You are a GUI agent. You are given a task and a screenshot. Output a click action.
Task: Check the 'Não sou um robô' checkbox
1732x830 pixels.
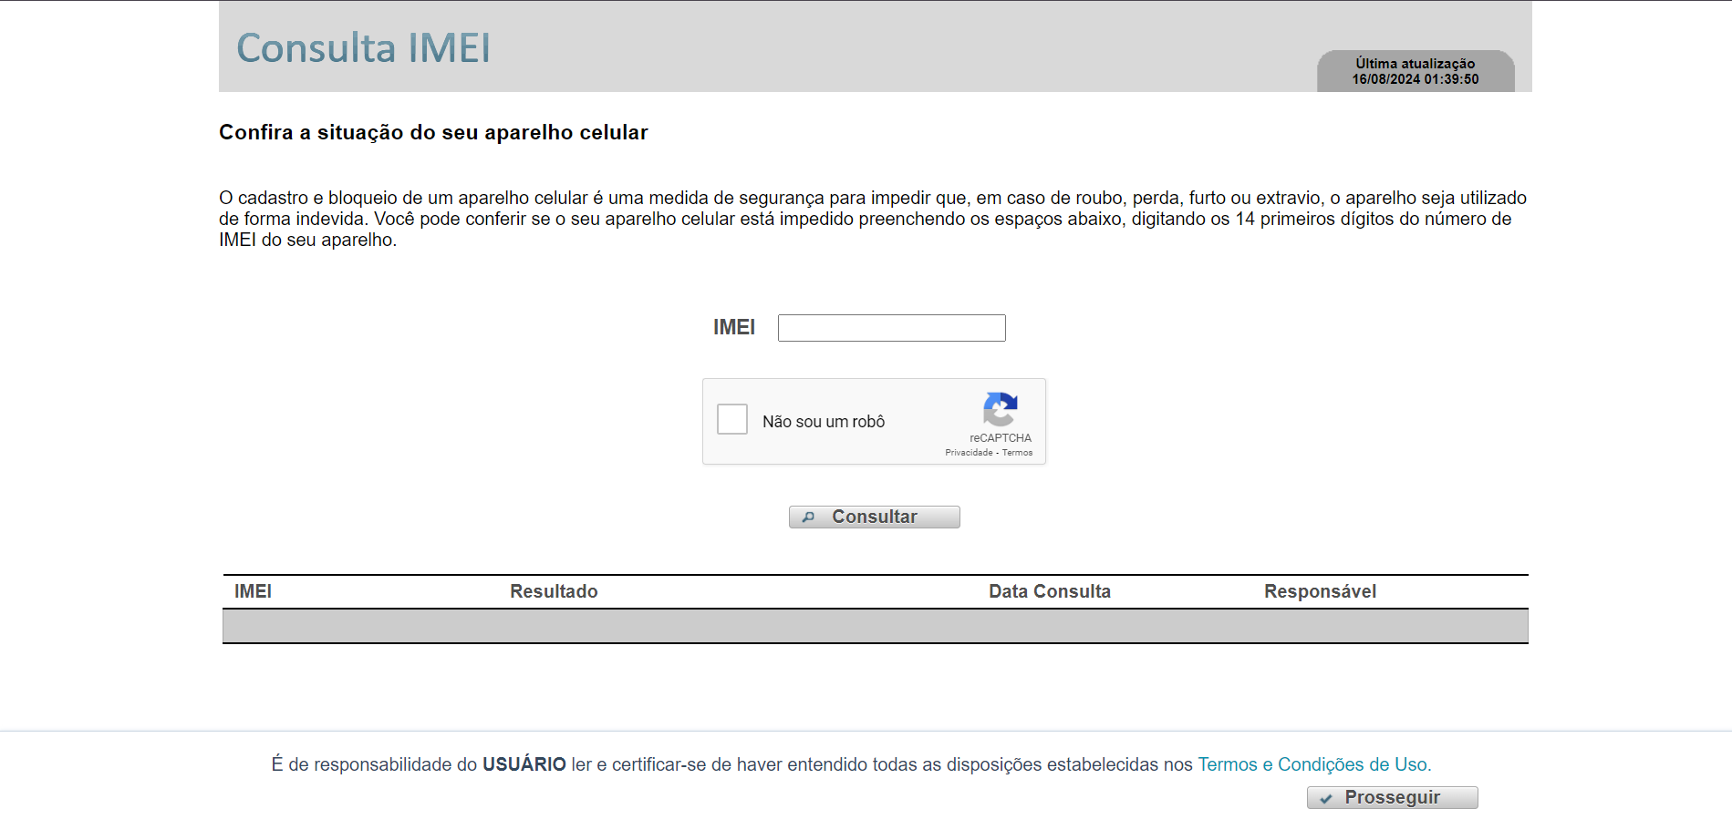point(732,420)
